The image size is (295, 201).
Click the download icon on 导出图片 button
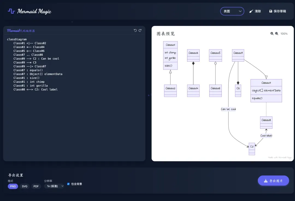pos(266,181)
